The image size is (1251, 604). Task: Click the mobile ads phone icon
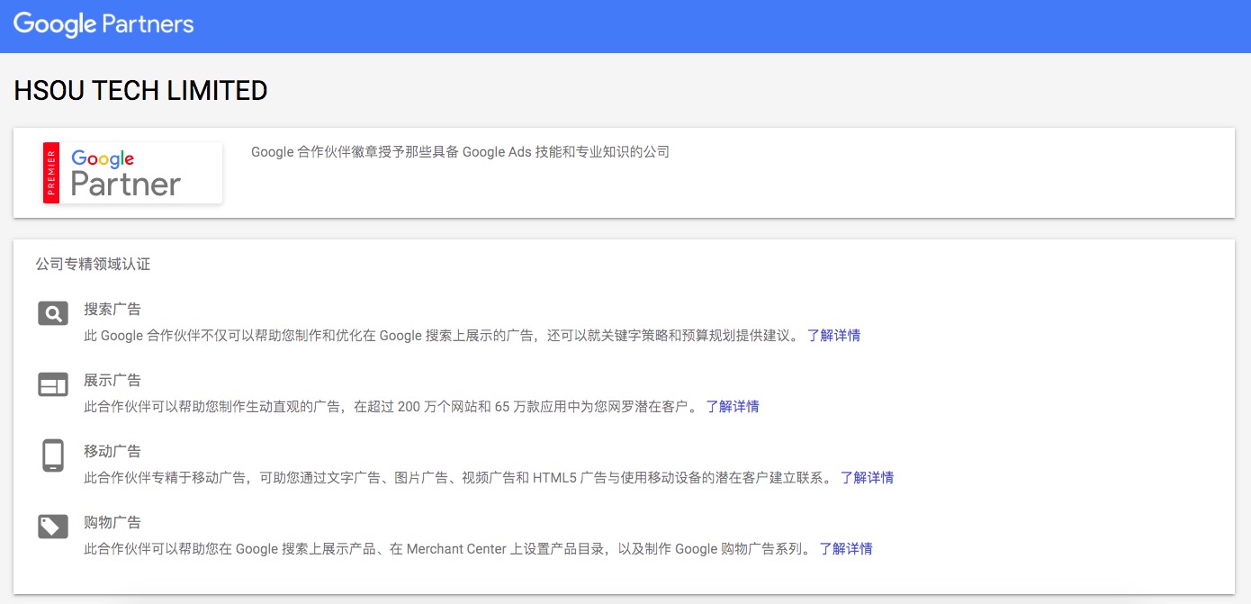point(53,455)
